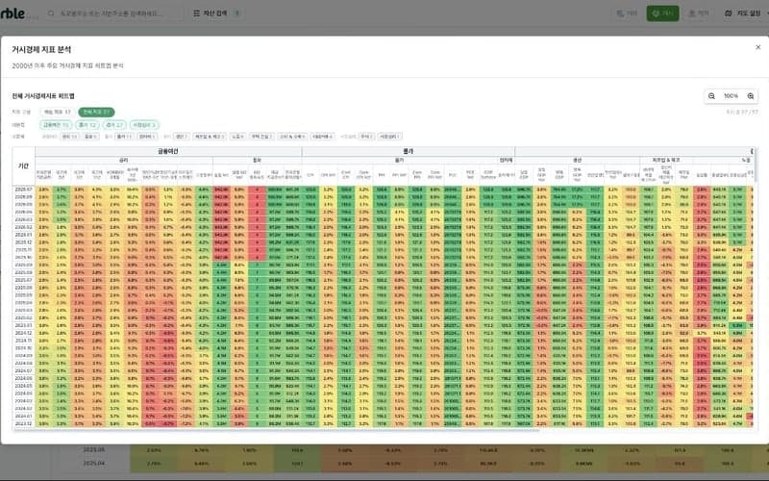Zoom in the heatmap with plus magnifier
The height and width of the screenshot is (481, 769).
click(751, 96)
